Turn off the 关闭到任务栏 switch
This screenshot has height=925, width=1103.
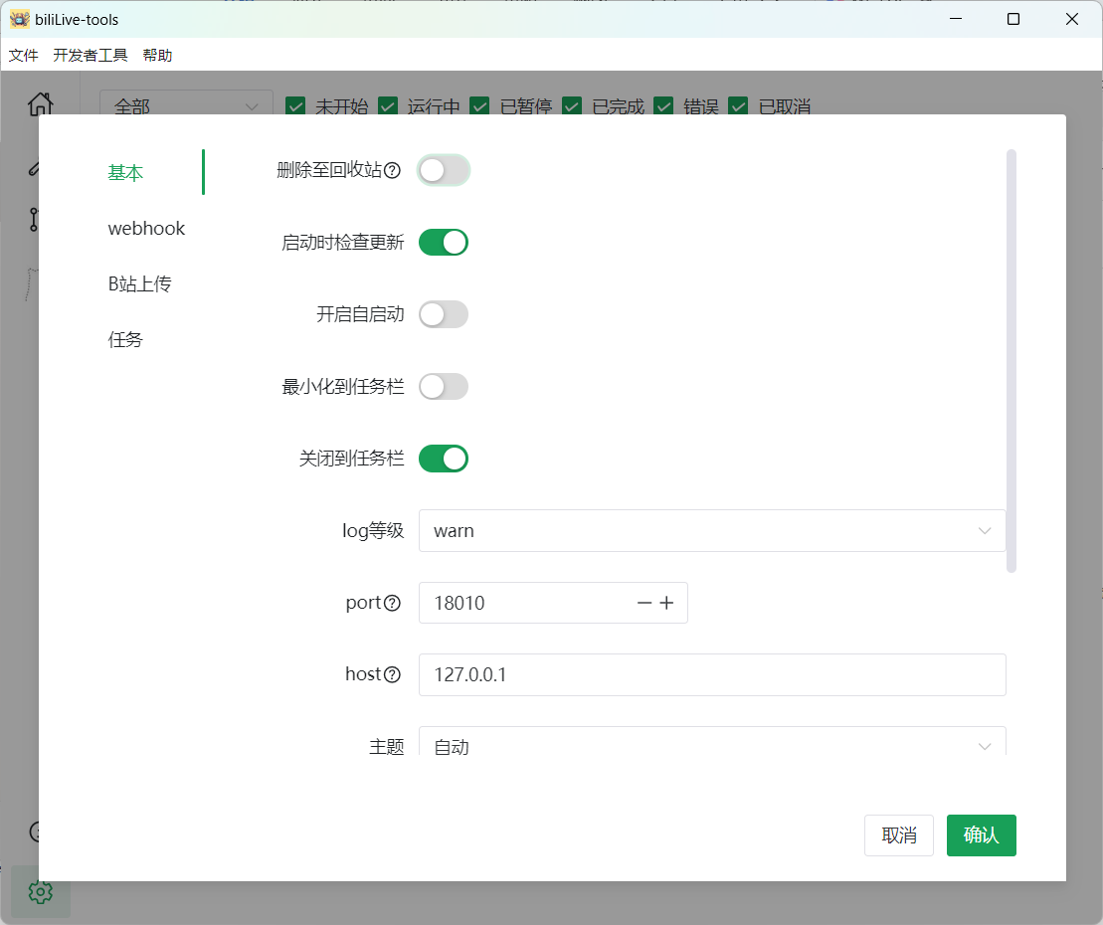[444, 459]
